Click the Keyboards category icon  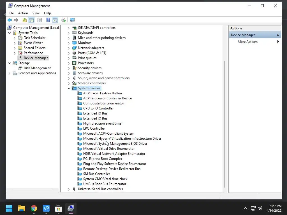(x=74, y=33)
